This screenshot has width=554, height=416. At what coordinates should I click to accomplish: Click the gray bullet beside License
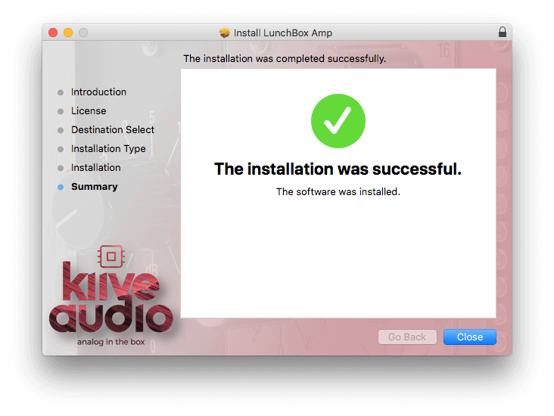[61, 111]
